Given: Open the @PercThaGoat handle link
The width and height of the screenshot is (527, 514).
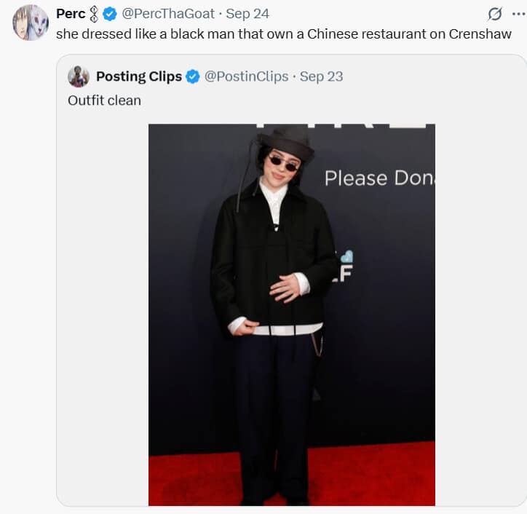Looking at the screenshot, I should pos(168,14).
